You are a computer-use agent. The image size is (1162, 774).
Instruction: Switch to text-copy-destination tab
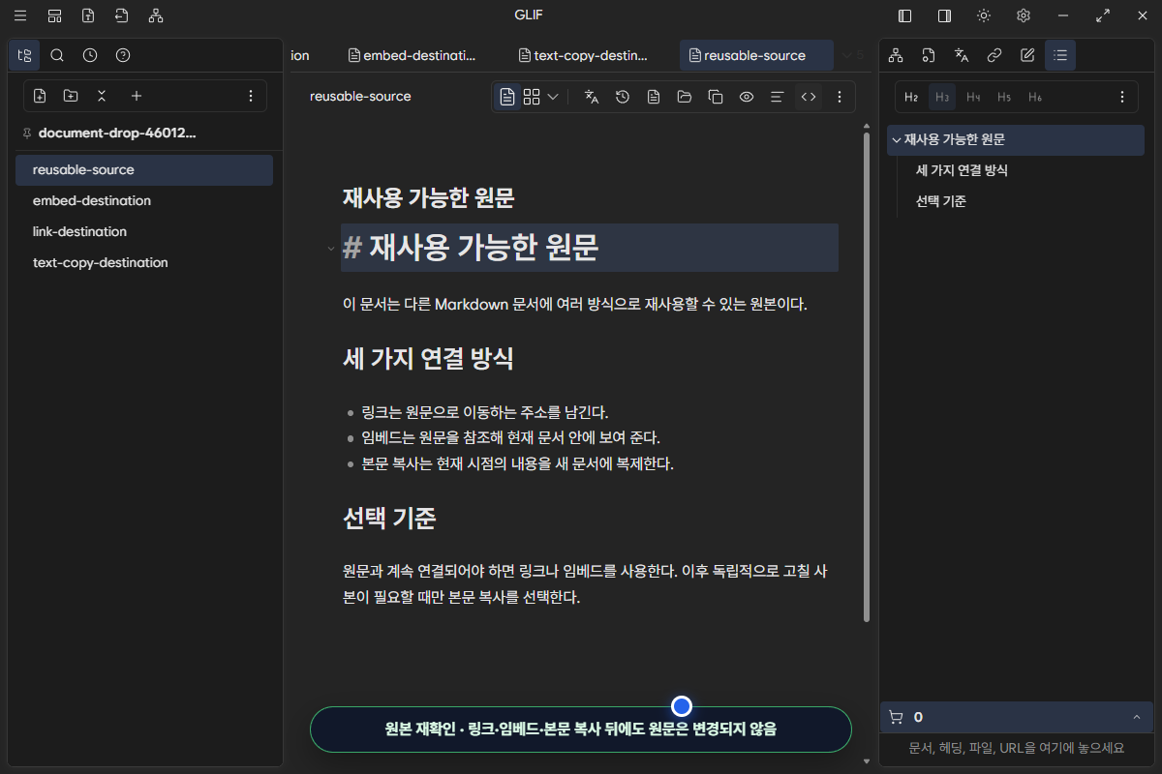tap(583, 55)
